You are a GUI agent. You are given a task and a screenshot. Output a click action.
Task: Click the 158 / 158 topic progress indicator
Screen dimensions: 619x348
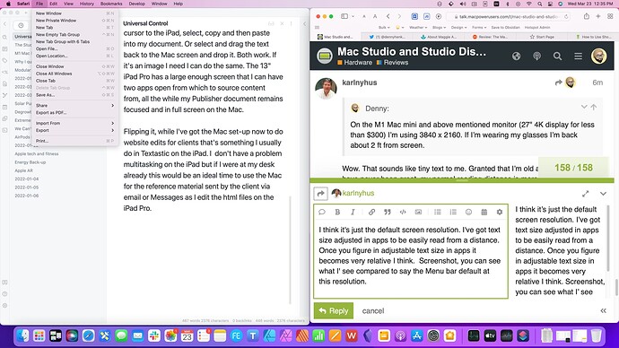click(x=573, y=168)
